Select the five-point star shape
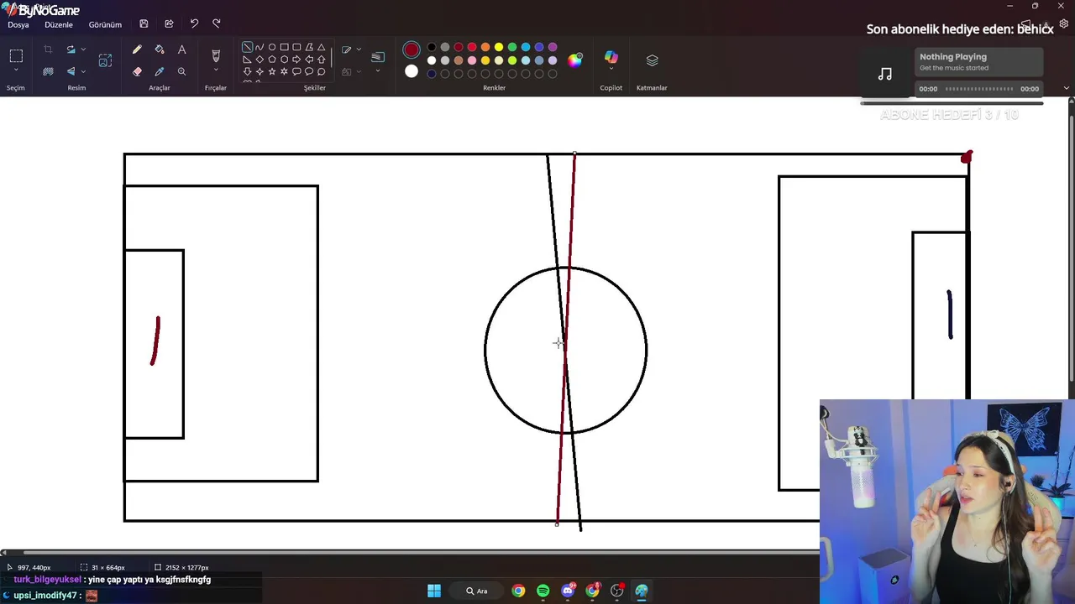1075x604 pixels. tap(272, 71)
